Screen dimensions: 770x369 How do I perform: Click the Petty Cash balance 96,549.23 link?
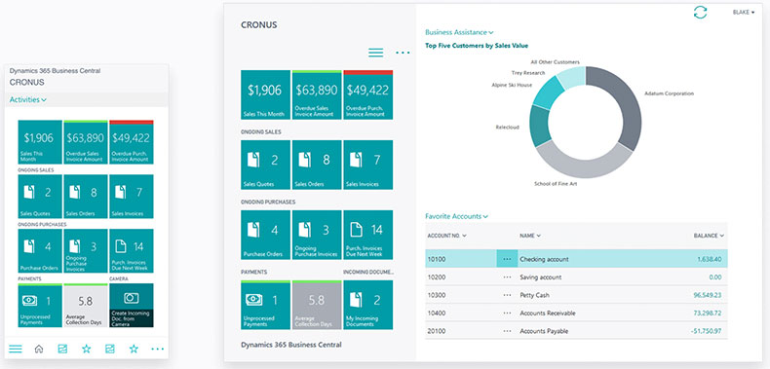click(x=708, y=295)
